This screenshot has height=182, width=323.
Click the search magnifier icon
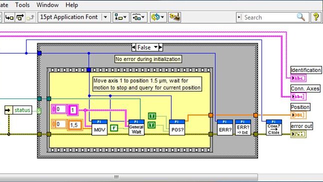point(301,17)
